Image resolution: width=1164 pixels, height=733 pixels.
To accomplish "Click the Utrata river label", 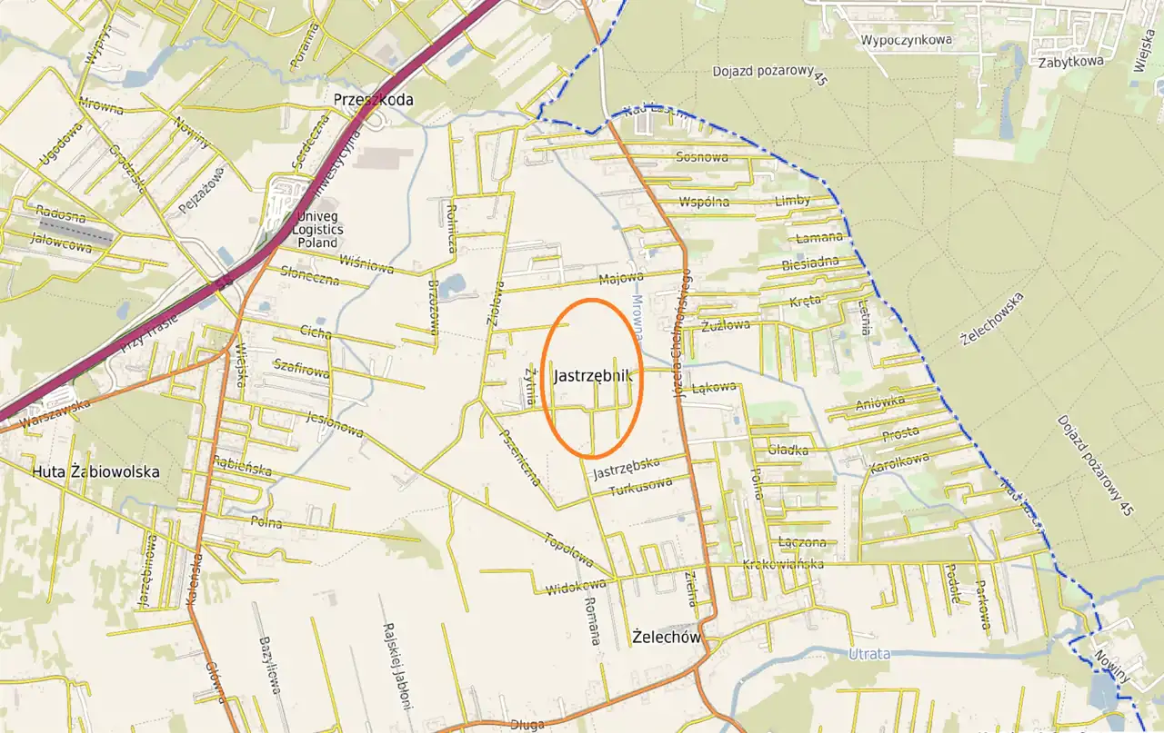I will tap(868, 653).
